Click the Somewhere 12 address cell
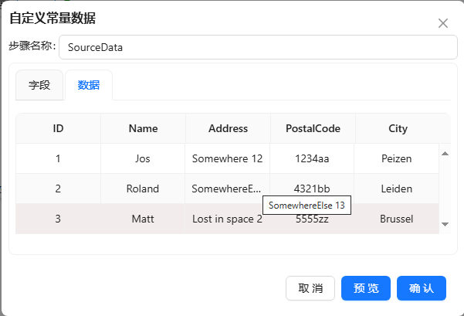 coord(227,158)
